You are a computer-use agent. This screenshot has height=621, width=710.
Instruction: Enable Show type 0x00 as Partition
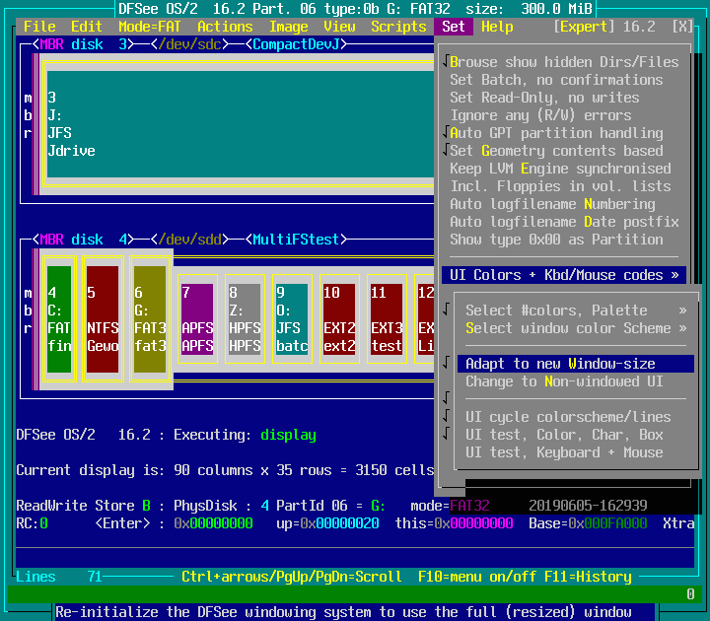pyautogui.click(x=564, y=240)
